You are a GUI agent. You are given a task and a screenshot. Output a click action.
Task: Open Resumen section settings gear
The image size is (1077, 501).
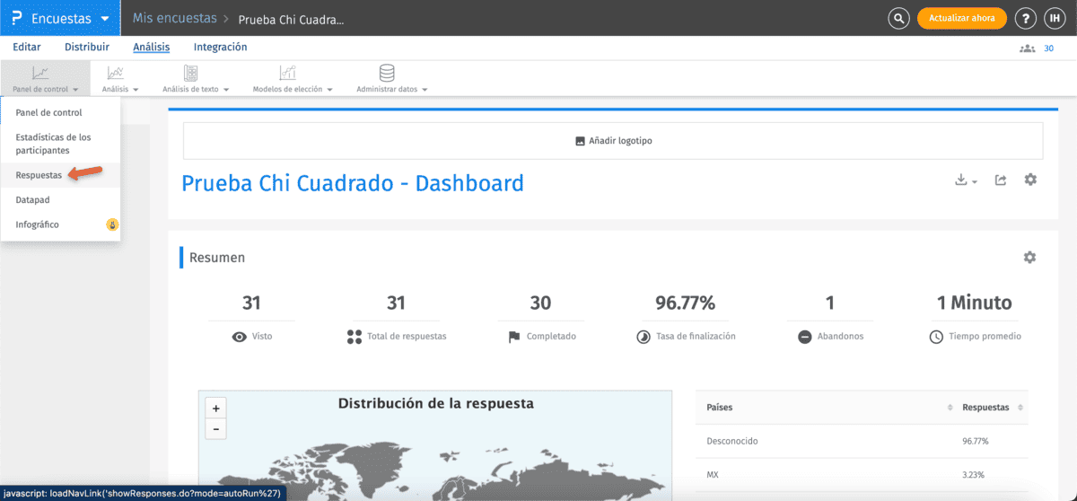[1029, 258]
